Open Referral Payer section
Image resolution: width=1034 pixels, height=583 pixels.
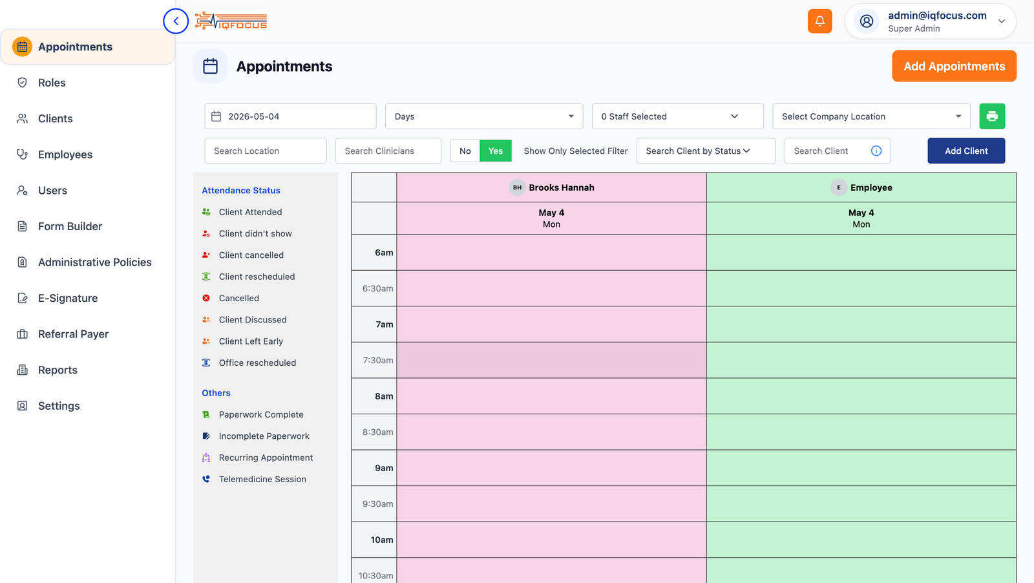tap(87, 334)
